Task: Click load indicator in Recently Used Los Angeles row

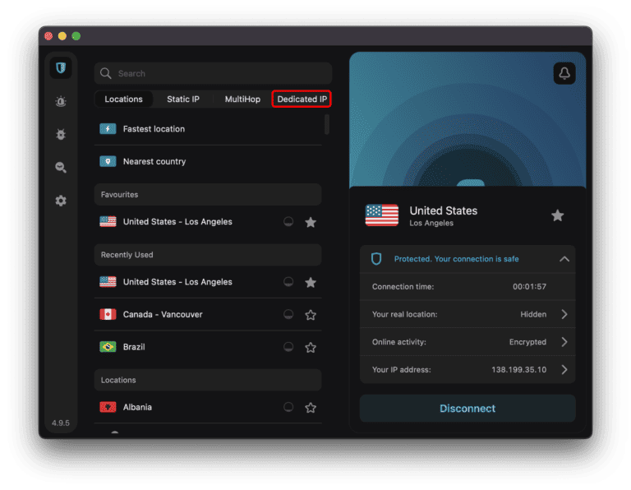Action: click(288, 282)
